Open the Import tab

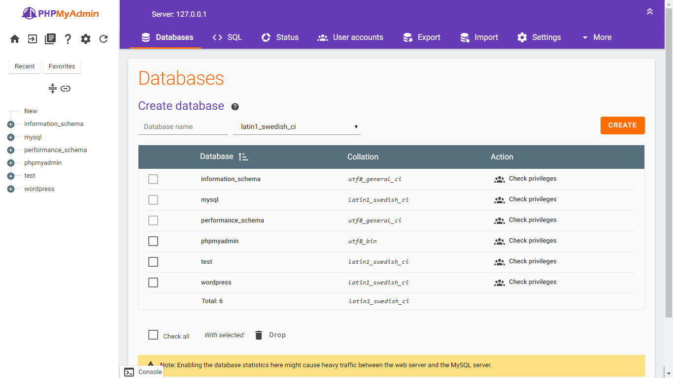pos(479,37)
